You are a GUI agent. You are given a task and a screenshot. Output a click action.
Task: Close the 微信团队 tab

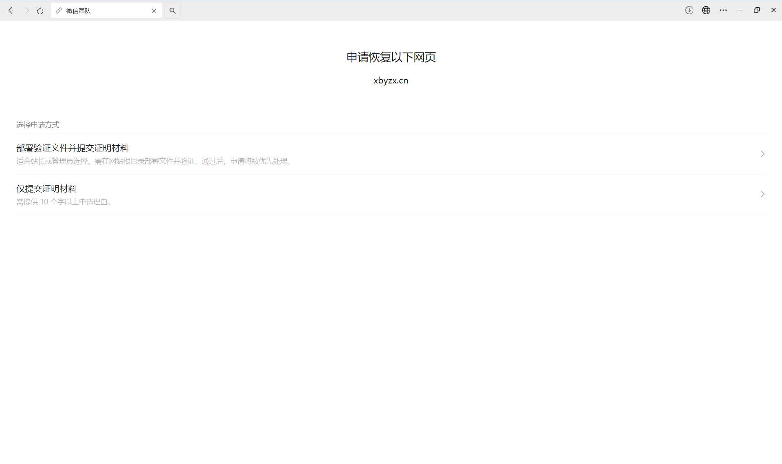(154, 11)
